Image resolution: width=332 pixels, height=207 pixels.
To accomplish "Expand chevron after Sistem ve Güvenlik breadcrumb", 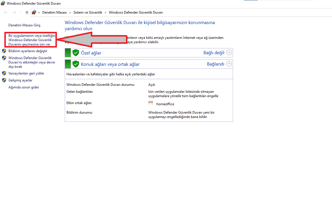I will 105,12.
